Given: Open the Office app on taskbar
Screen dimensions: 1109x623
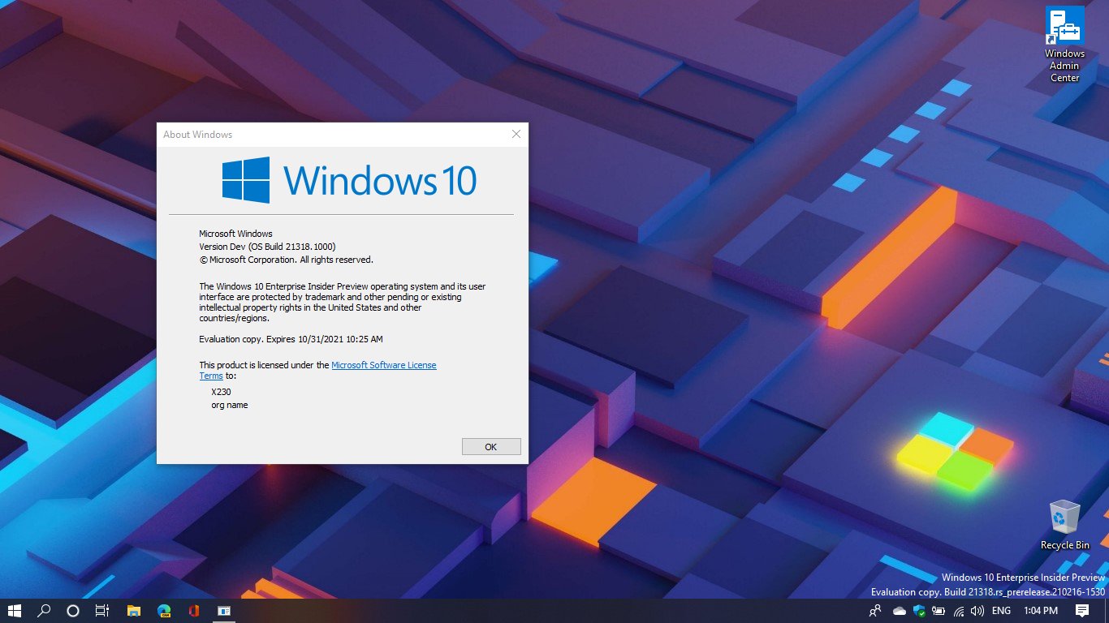Looking at the screenshot, I should [193, 610].
